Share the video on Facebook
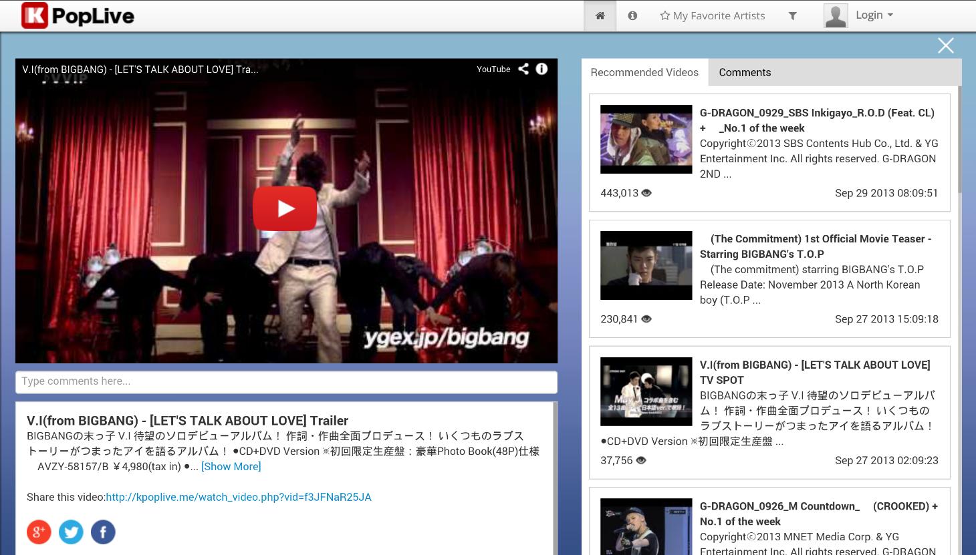Image resolution: width=976 pixels, height=555 pixels. pos(103,532)
